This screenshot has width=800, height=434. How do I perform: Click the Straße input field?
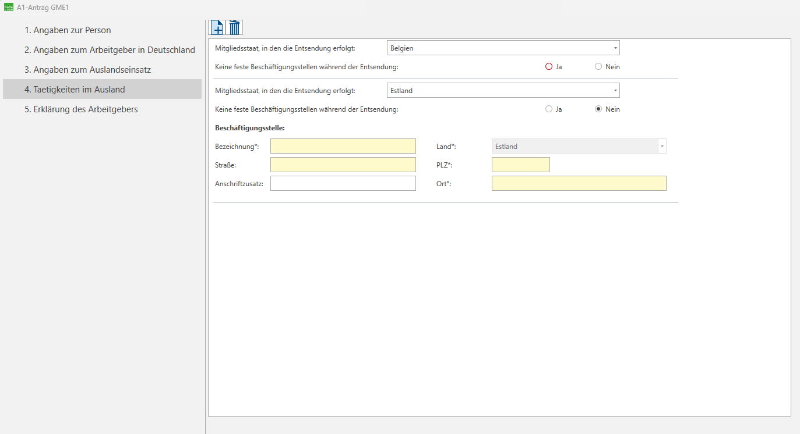pyautogui.click(x=343, y=165)
